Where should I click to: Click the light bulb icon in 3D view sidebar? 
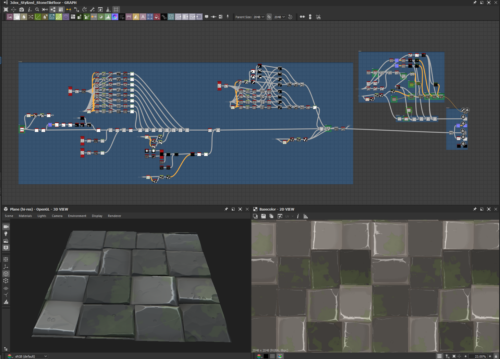(6, 234)
